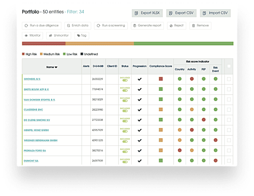Click the Export XLSX button
This screenshot has height=196, width=254.
pyautogui.click(x=147, y=13)
